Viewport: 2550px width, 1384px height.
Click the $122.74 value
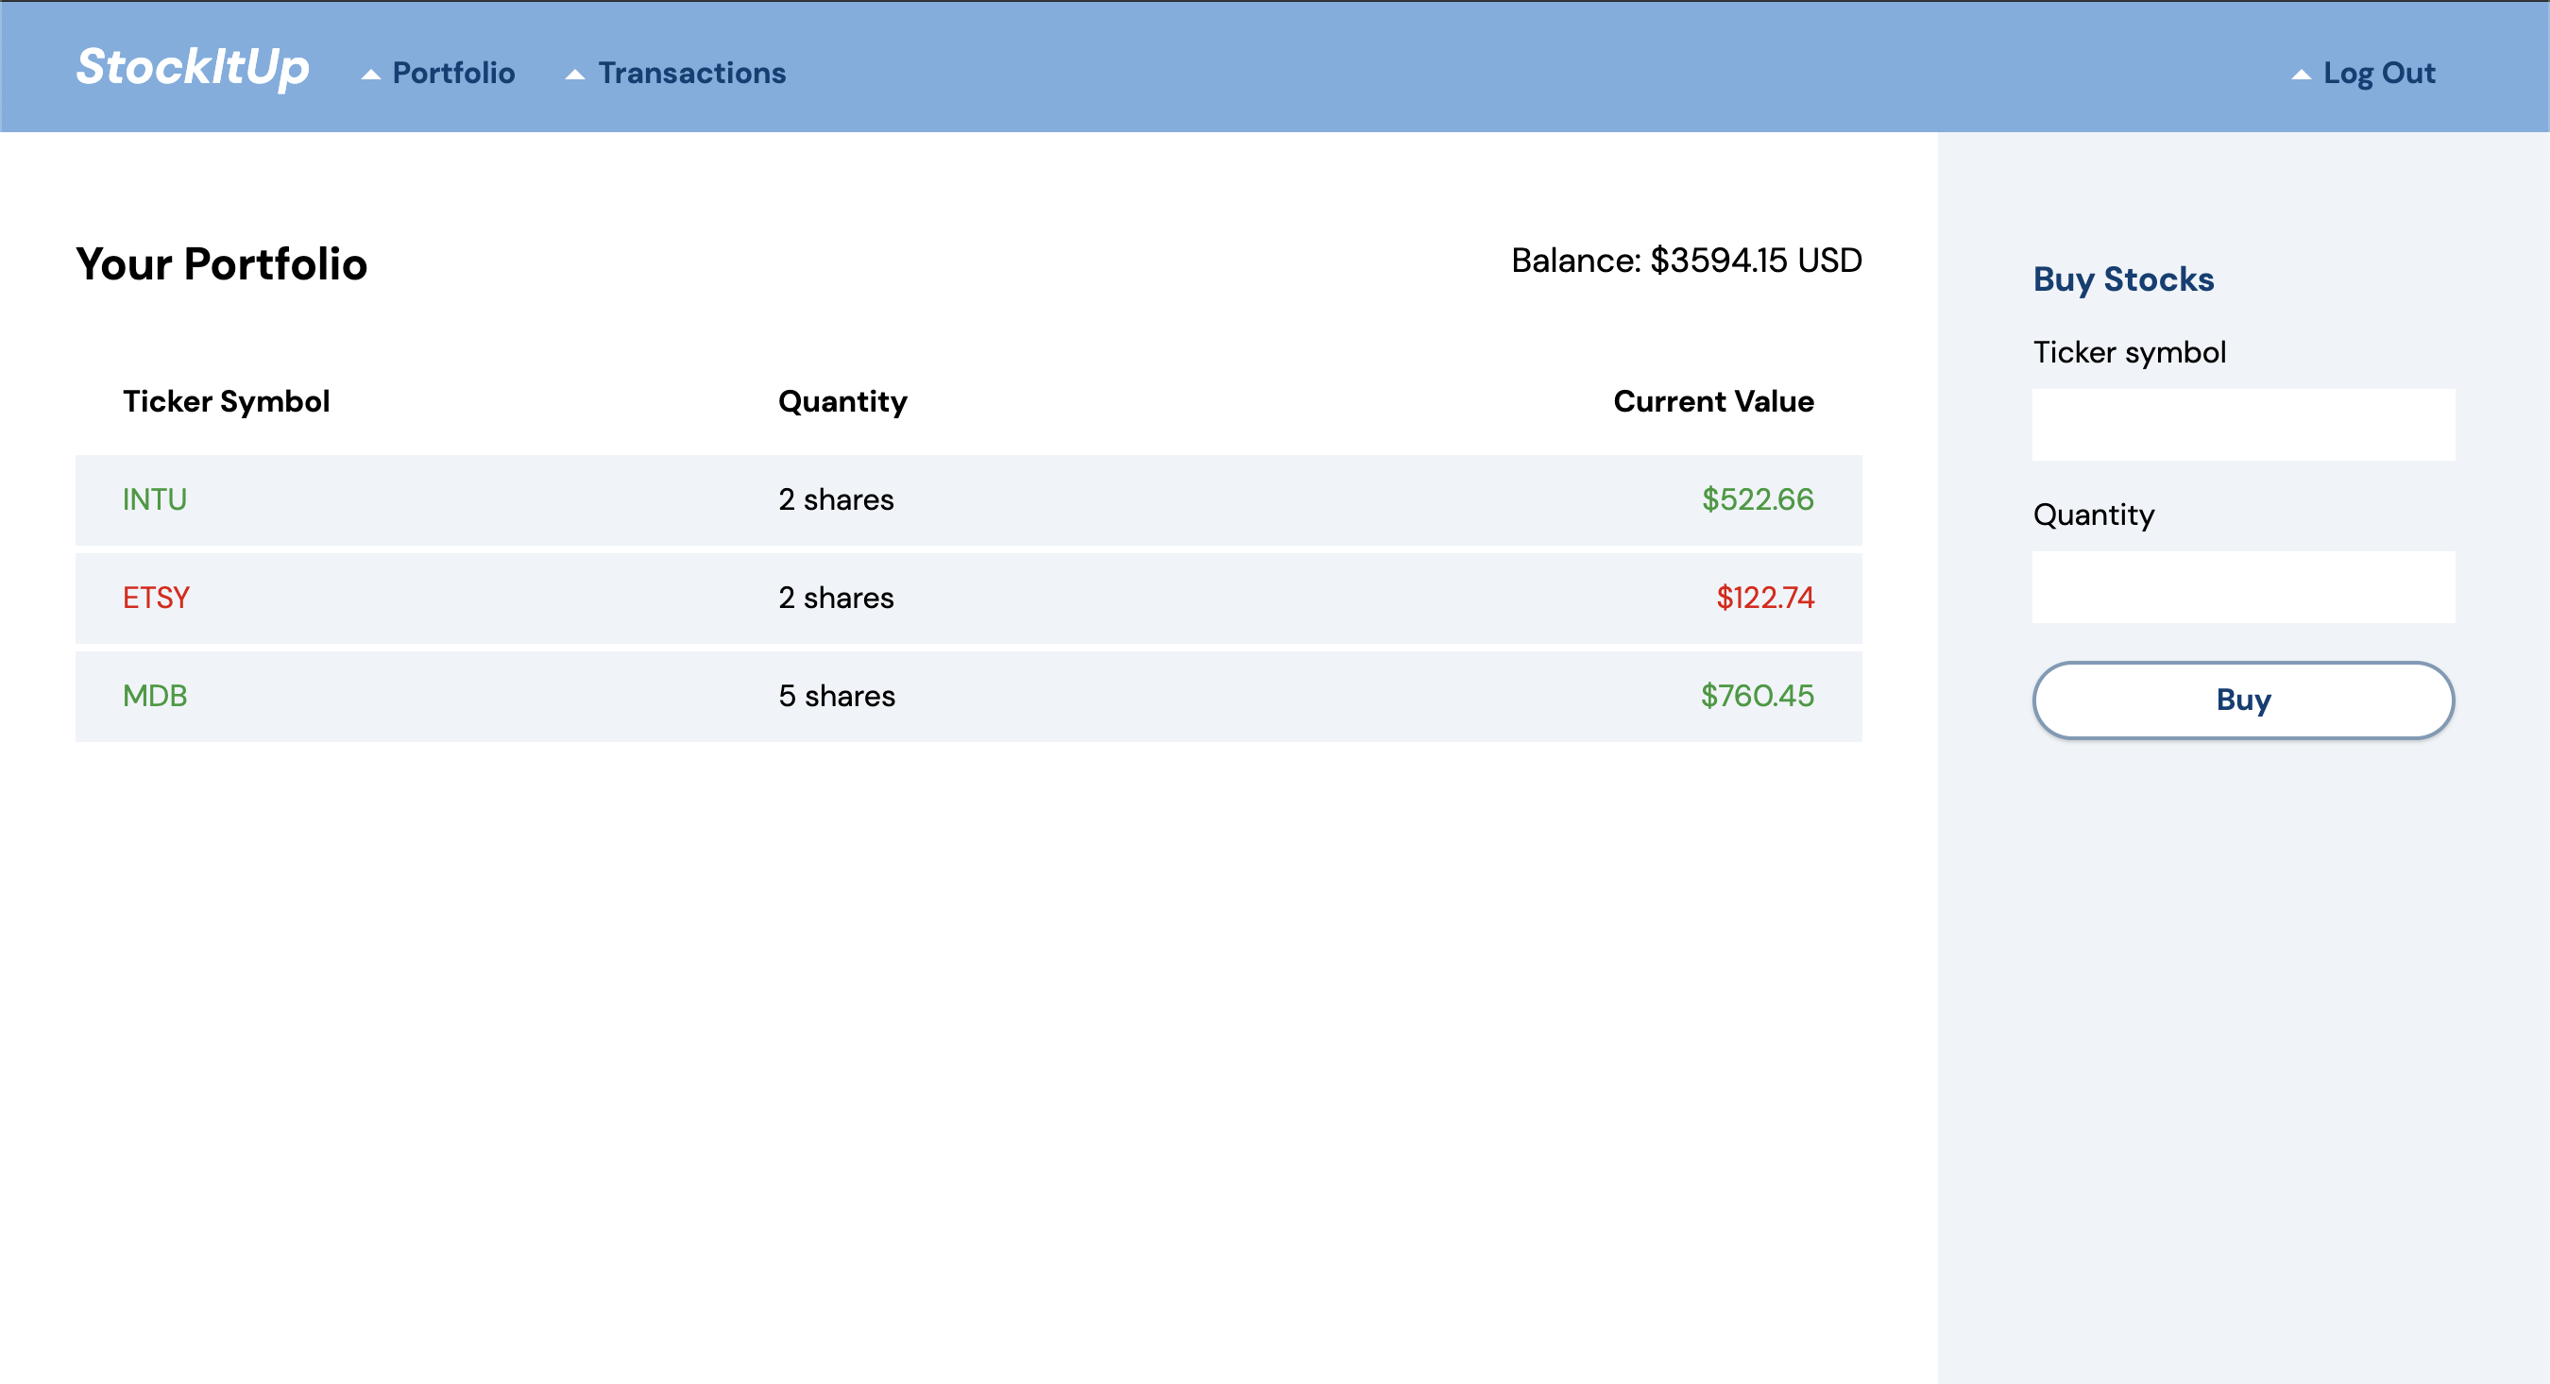coord(1765,598)
